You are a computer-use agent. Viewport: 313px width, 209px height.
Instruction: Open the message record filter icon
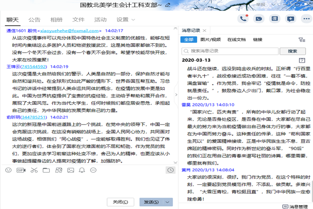(302, 40)
